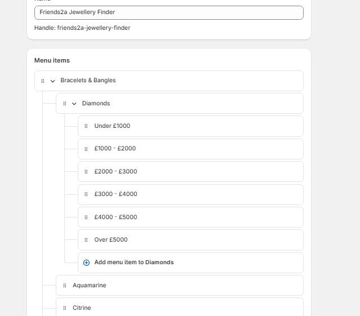Screen dimensions: 360x316
Task: Select the Aquamarine menu item
Action: (89, 286)
